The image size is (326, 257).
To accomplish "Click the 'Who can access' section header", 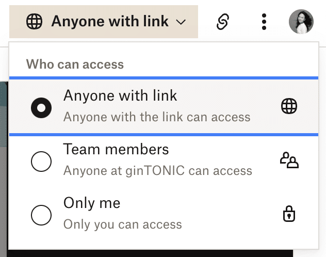I will tap(75, 65).
